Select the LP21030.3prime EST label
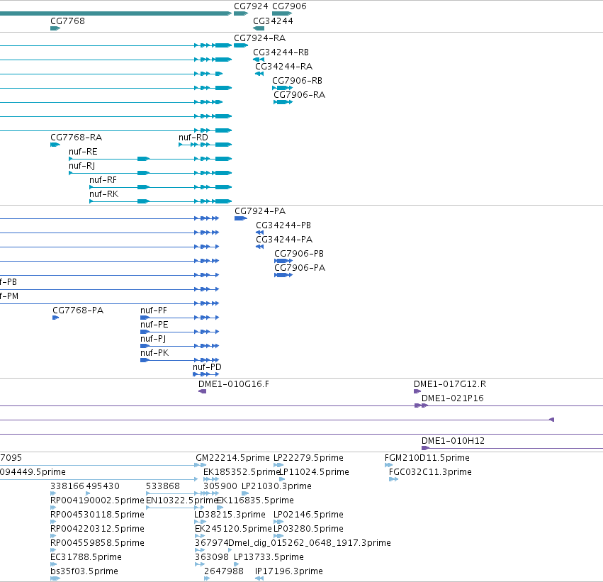 click(x=276, y=486)
